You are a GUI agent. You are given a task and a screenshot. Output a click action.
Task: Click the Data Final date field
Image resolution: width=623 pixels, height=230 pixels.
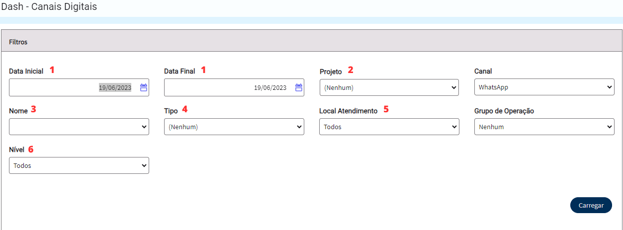click(234, 87)
